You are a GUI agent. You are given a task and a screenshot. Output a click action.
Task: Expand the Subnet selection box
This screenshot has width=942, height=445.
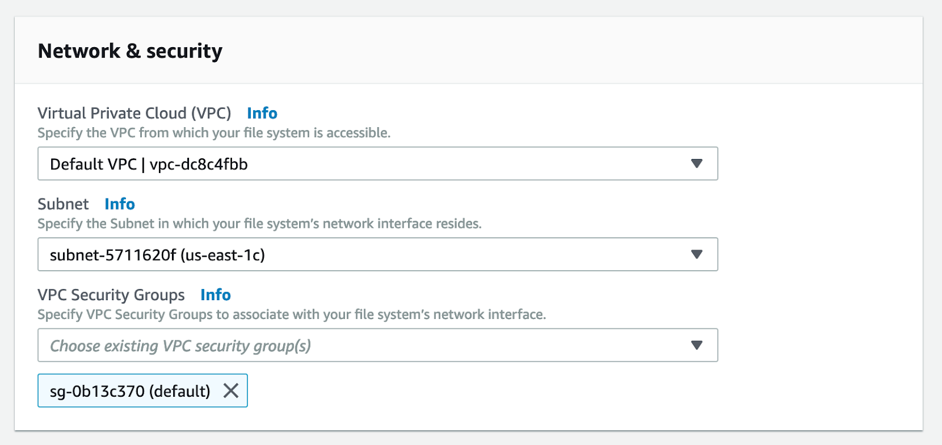[377, 254]
